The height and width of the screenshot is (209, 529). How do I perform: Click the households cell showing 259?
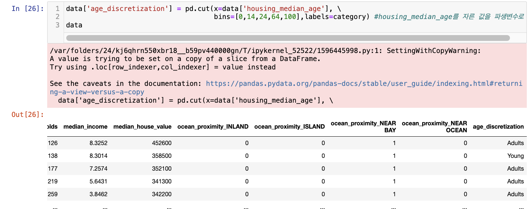pyautogui.click(x=53, y=194)
